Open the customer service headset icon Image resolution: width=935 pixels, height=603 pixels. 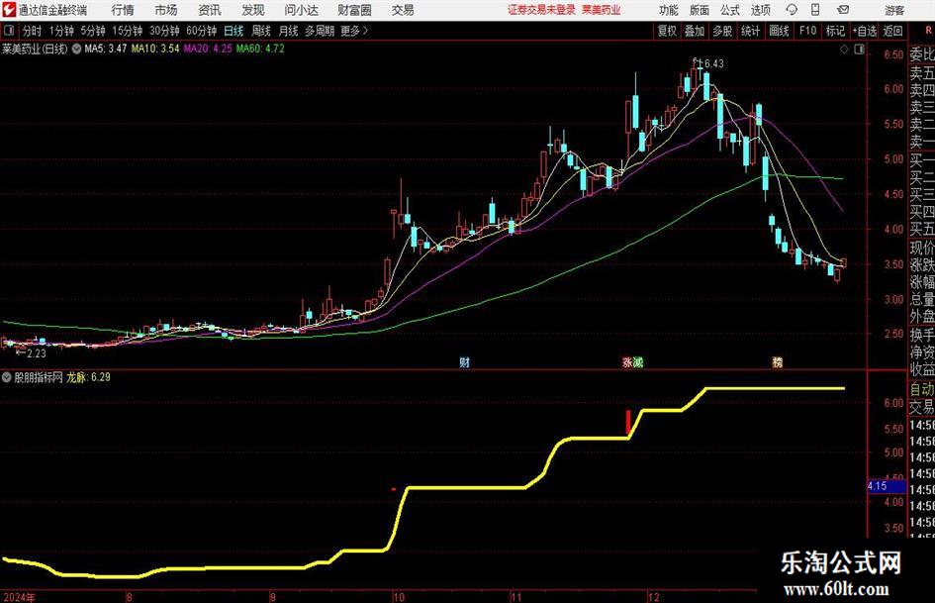pos(792,10)
